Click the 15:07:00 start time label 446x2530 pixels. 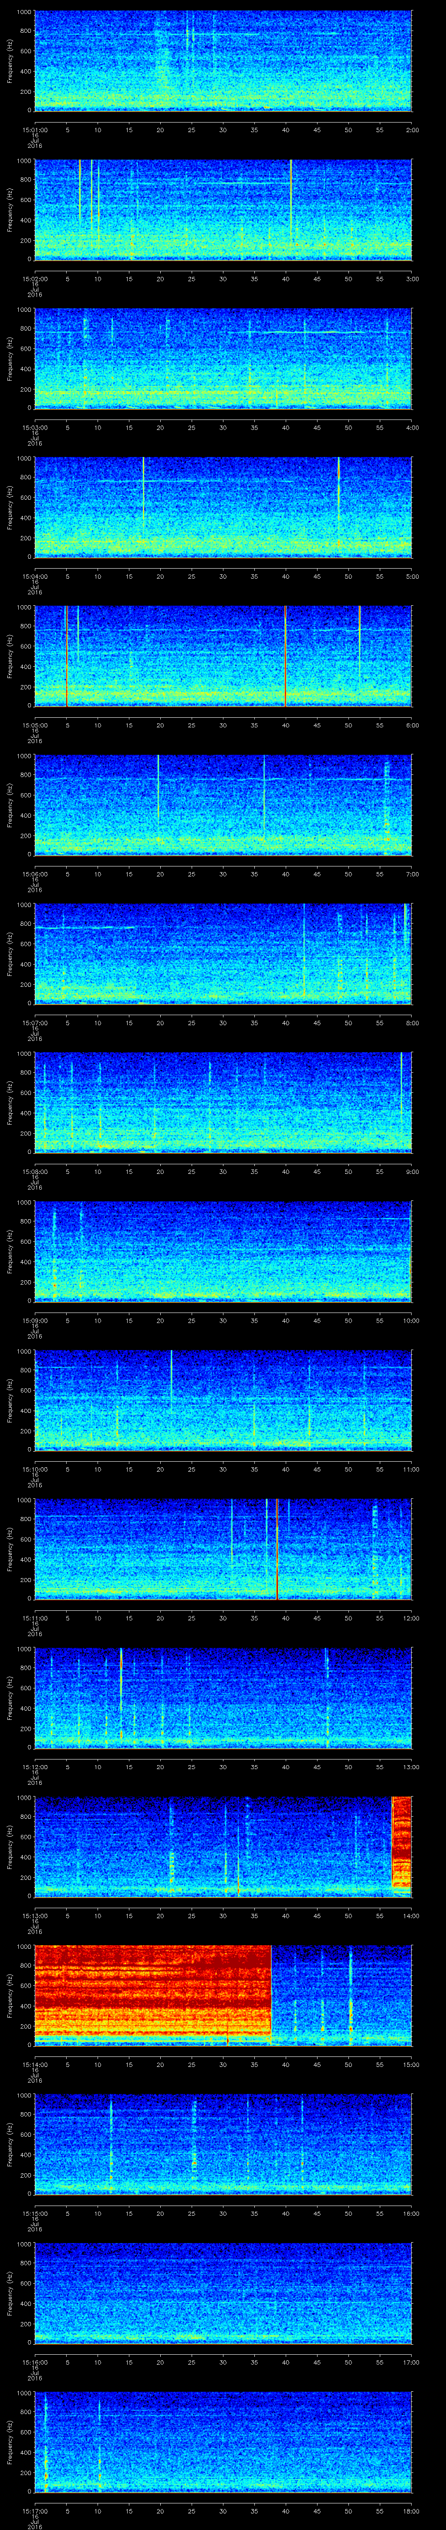coord(34,1023)
